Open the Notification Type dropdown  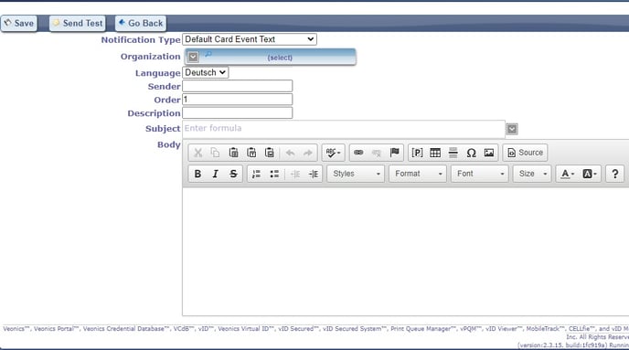250,39
